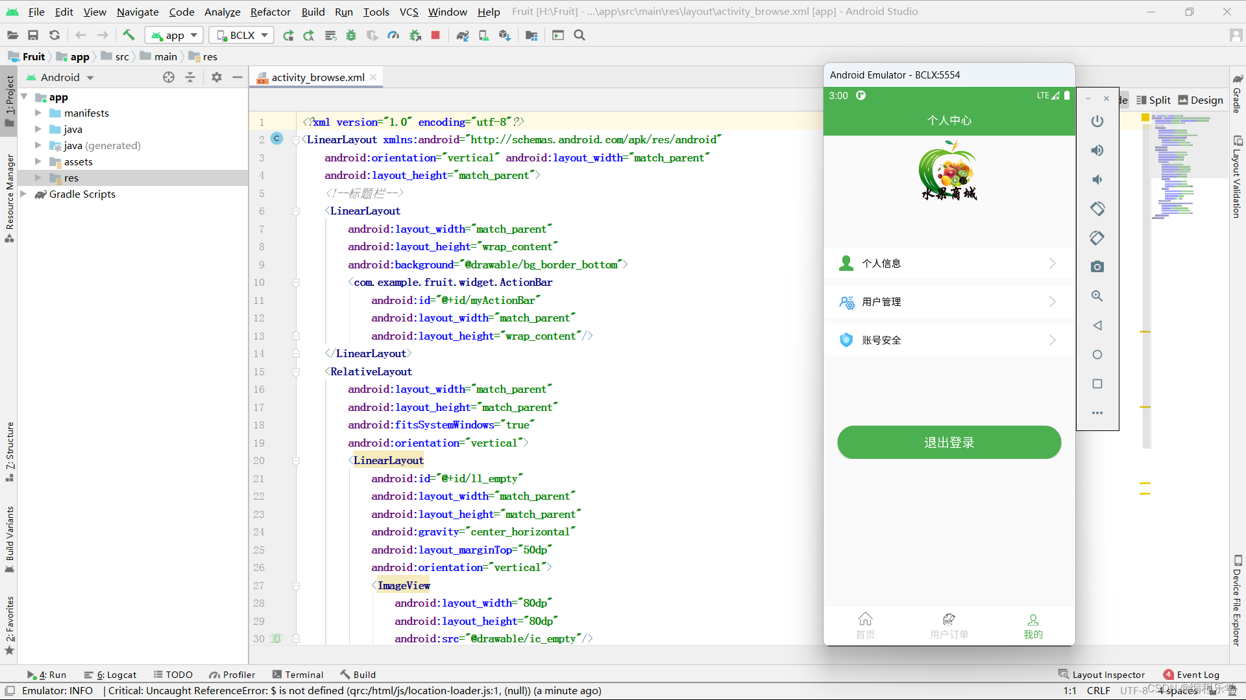Open the Logcat tool window tab
The width and height of the screenshot is (1246, 700).
110,675
